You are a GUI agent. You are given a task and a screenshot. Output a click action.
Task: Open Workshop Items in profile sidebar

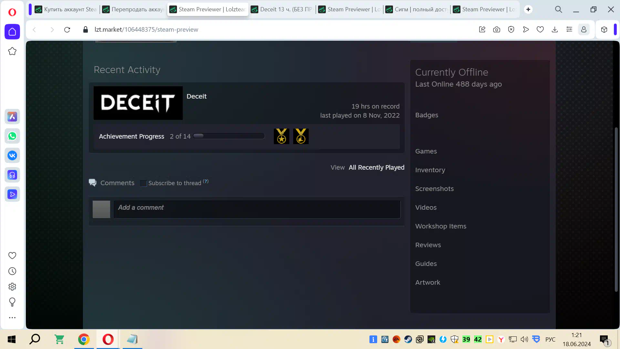[441, 226]
